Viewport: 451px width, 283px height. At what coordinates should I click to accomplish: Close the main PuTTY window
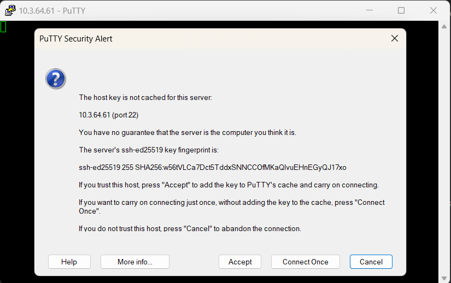point(434,10)
